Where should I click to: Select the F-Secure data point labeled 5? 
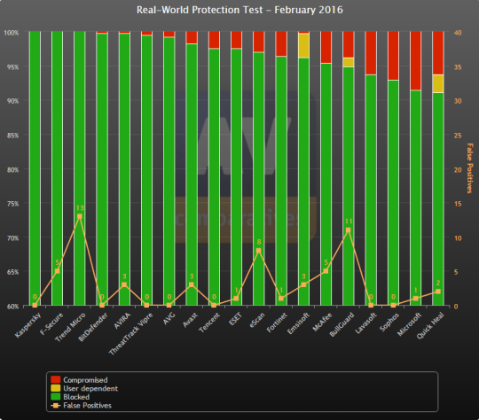click(x=57, y=271)
